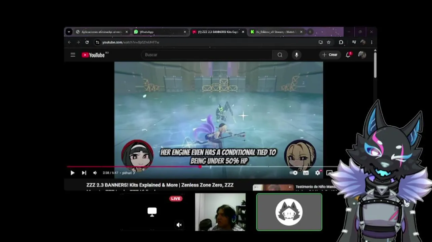
Task: Open a new browser tab
Action: pyautogui.click(x=310, y=32)
